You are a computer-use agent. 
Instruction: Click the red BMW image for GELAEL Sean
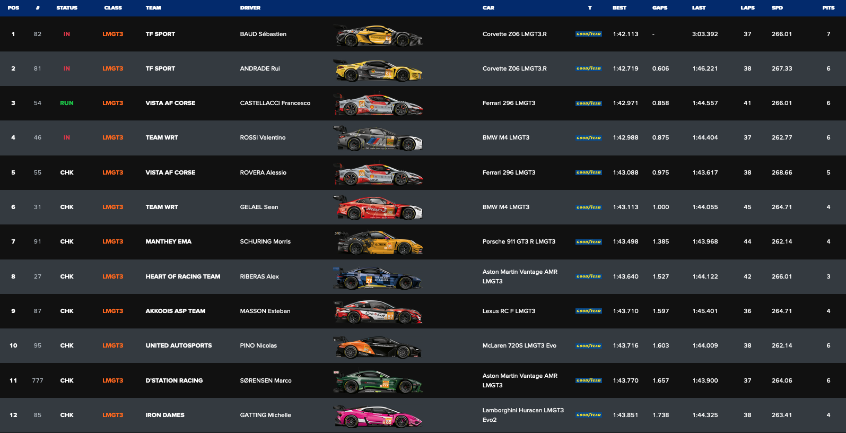click(378, 208)
